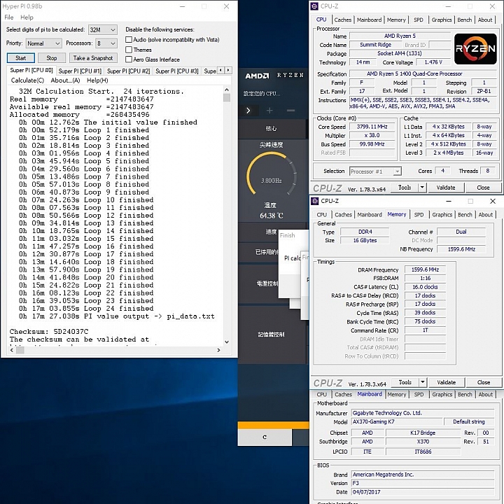Tick the Themes checkbox

(x=129, y=50)
